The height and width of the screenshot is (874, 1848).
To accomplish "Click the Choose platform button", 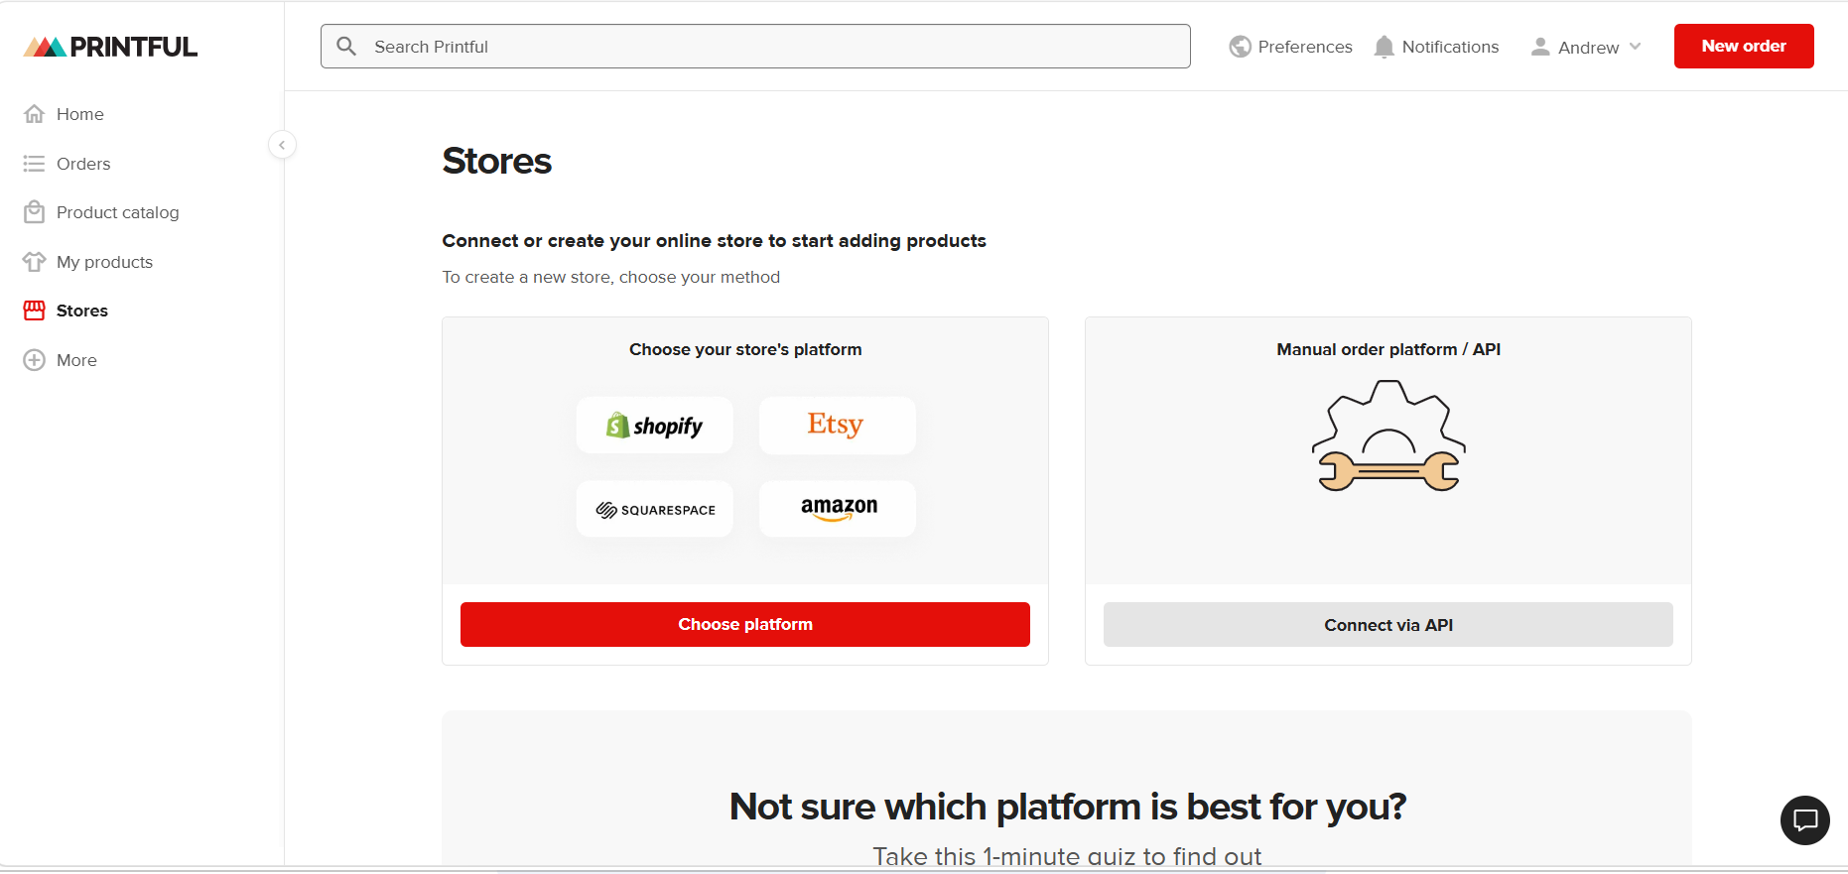I will click(x=745, y=624).
